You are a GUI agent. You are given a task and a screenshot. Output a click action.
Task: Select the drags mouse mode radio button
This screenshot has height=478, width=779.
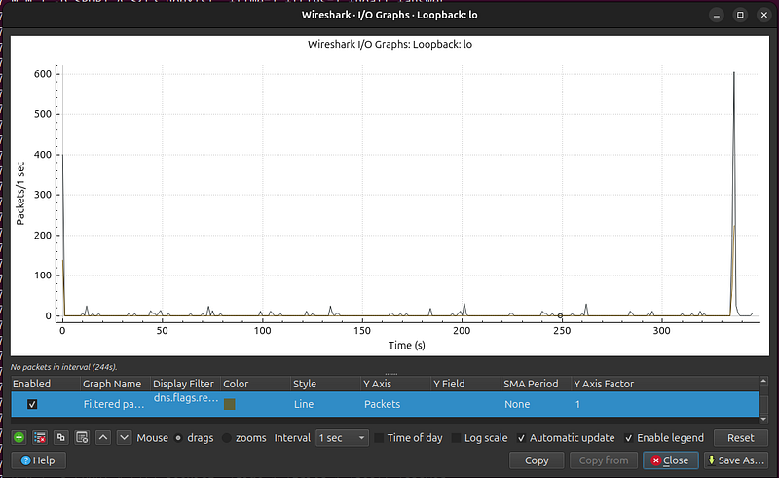tap(178, 438)
